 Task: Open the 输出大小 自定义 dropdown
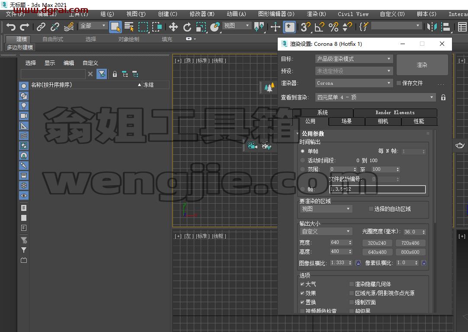click(326, 231)
